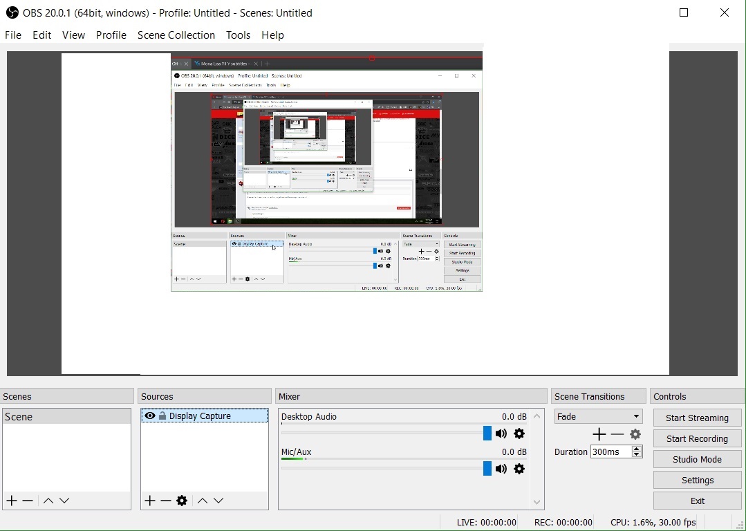Add a scene transition with plus icon
The image size is (746, 531).
[599, 434]
